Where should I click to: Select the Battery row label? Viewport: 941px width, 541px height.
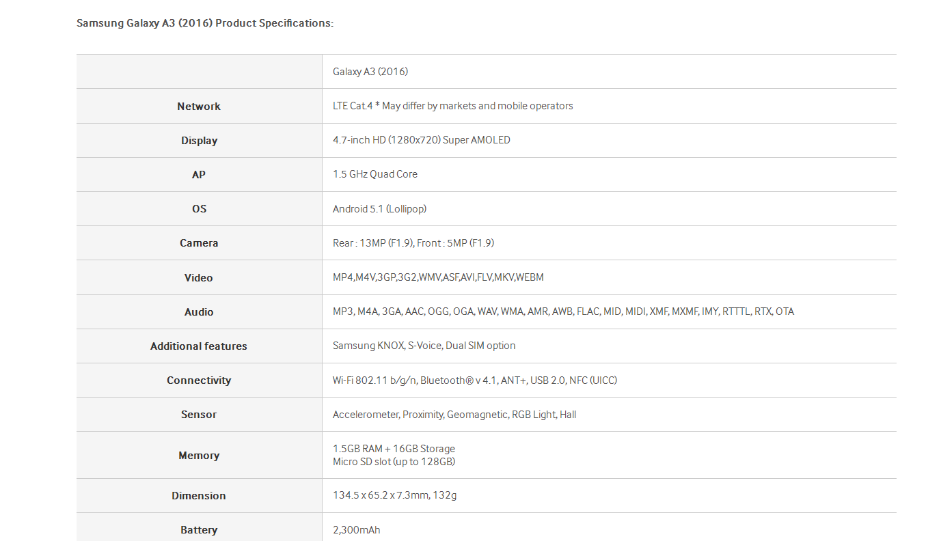(x=199, y=530)
